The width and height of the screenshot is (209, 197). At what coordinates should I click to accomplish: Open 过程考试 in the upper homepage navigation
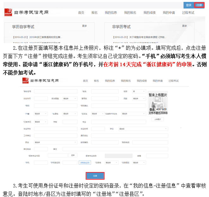[188, 13]
